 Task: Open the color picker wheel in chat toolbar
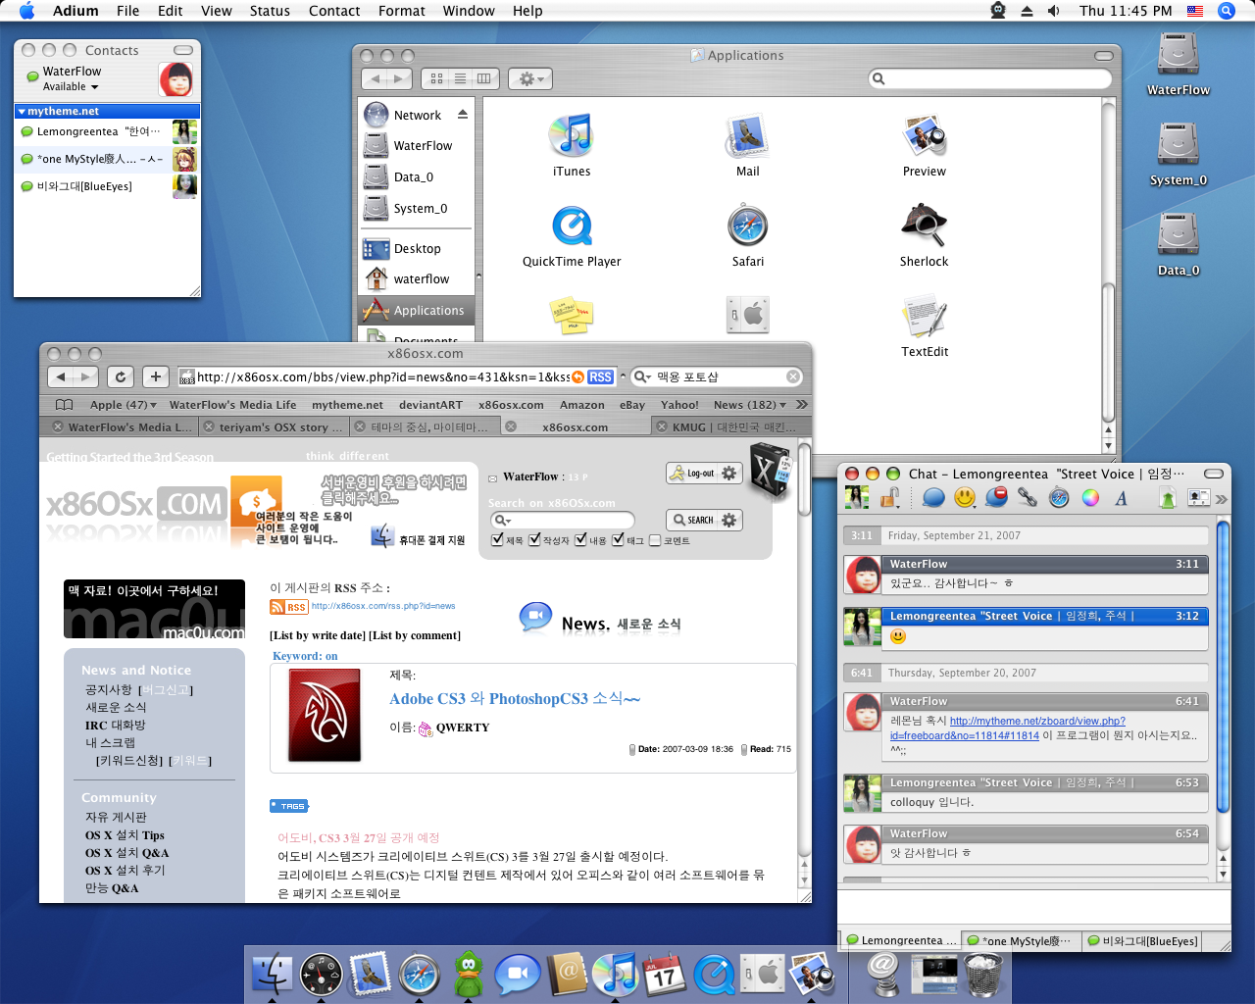pos(1090,498)
